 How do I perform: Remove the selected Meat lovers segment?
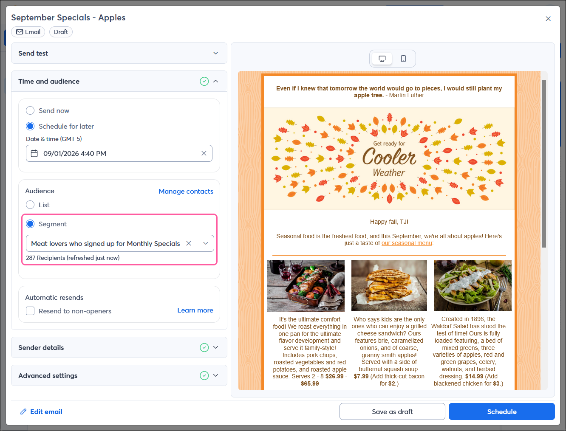pos(188,243)
